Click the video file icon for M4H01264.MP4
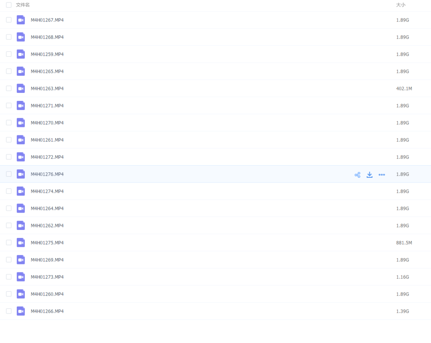The width and height of the screenshot is (431, 343). (21, 208)
